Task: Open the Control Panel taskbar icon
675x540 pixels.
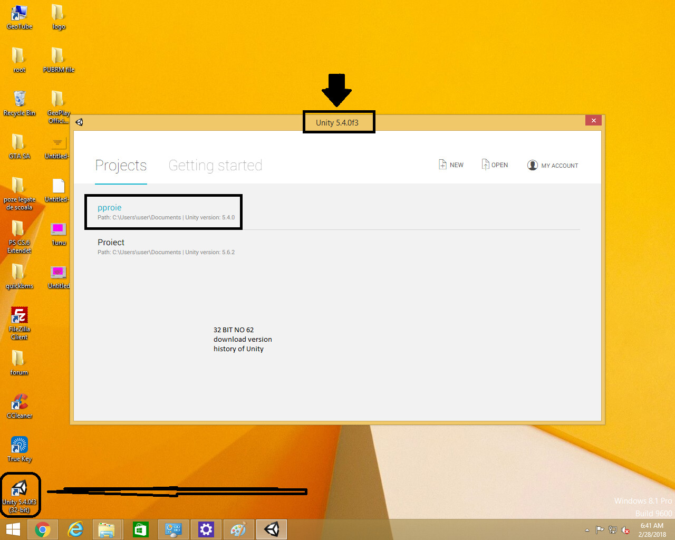Action: tap(173, 529)
